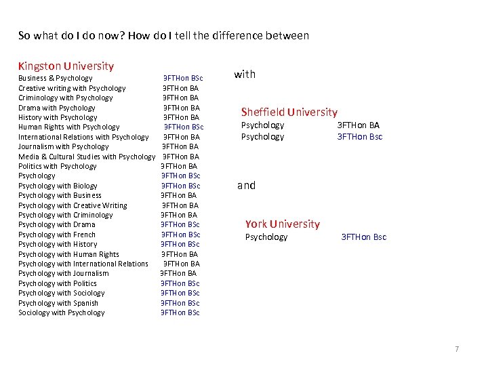Click slide page number 7
The image size is (488, 366).
coord(457,349)
